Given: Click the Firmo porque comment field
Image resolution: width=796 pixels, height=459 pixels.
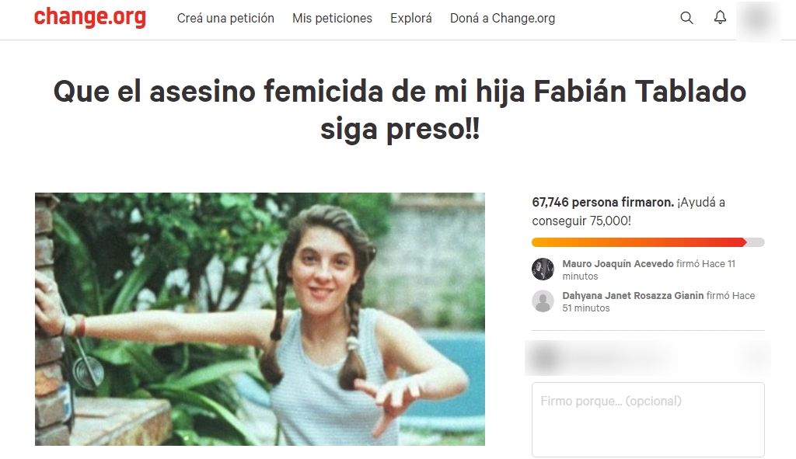Looking at the screenshot, I should click(x=648, y=419).
